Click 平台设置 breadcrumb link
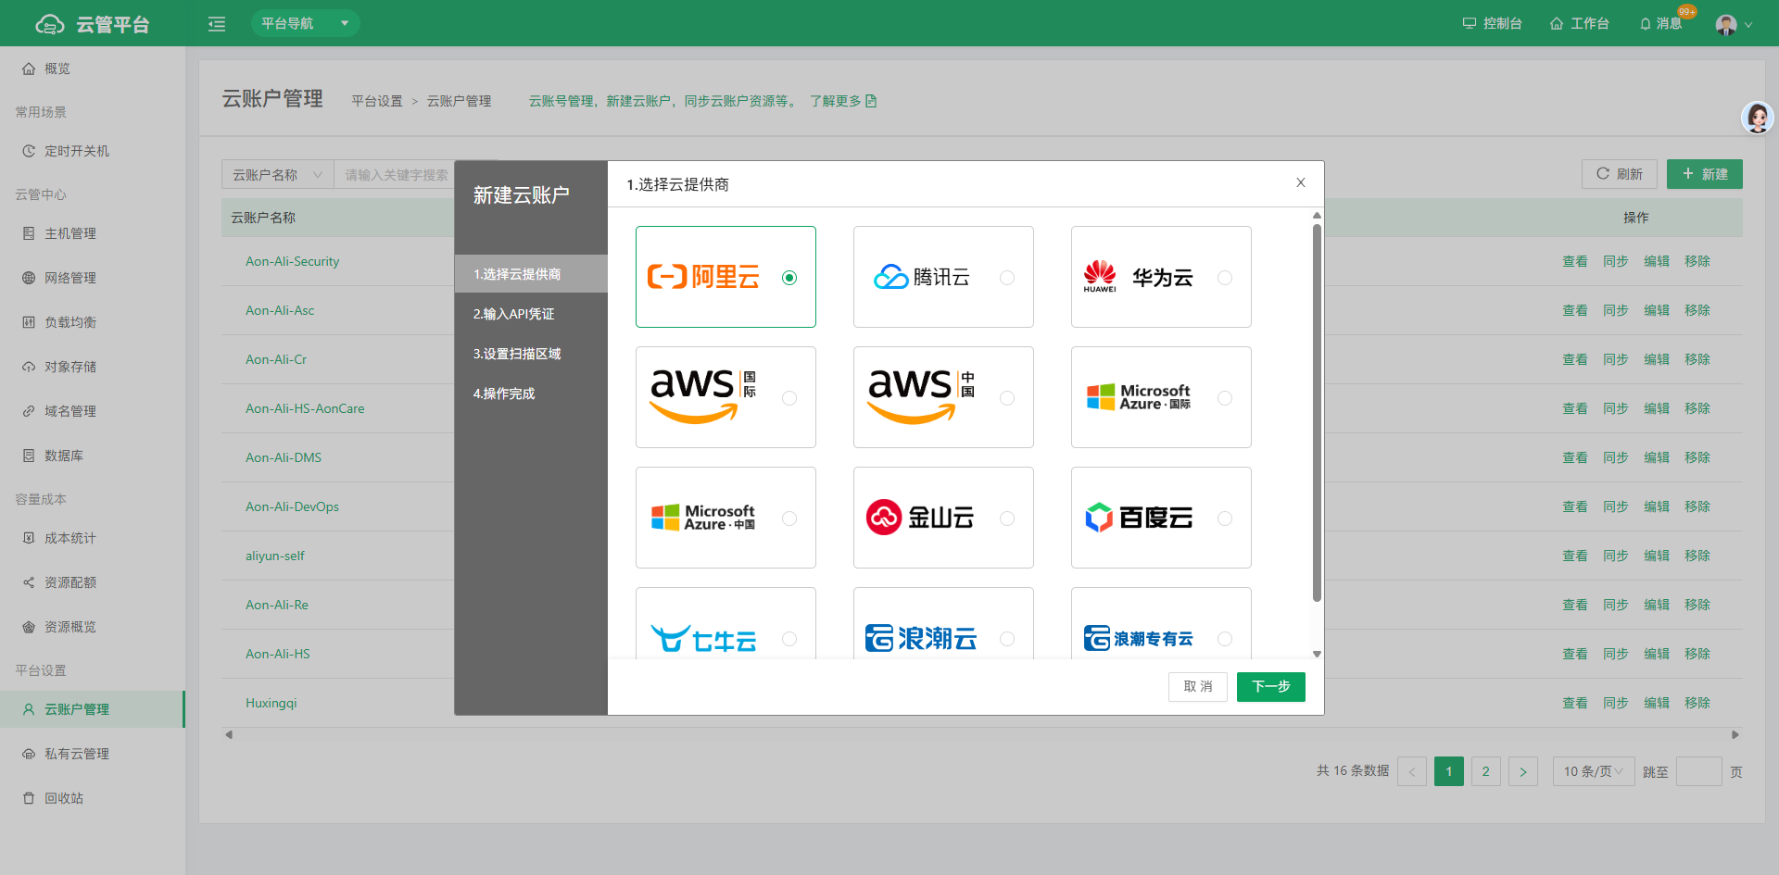1779x875 pixels. point(377,101)
